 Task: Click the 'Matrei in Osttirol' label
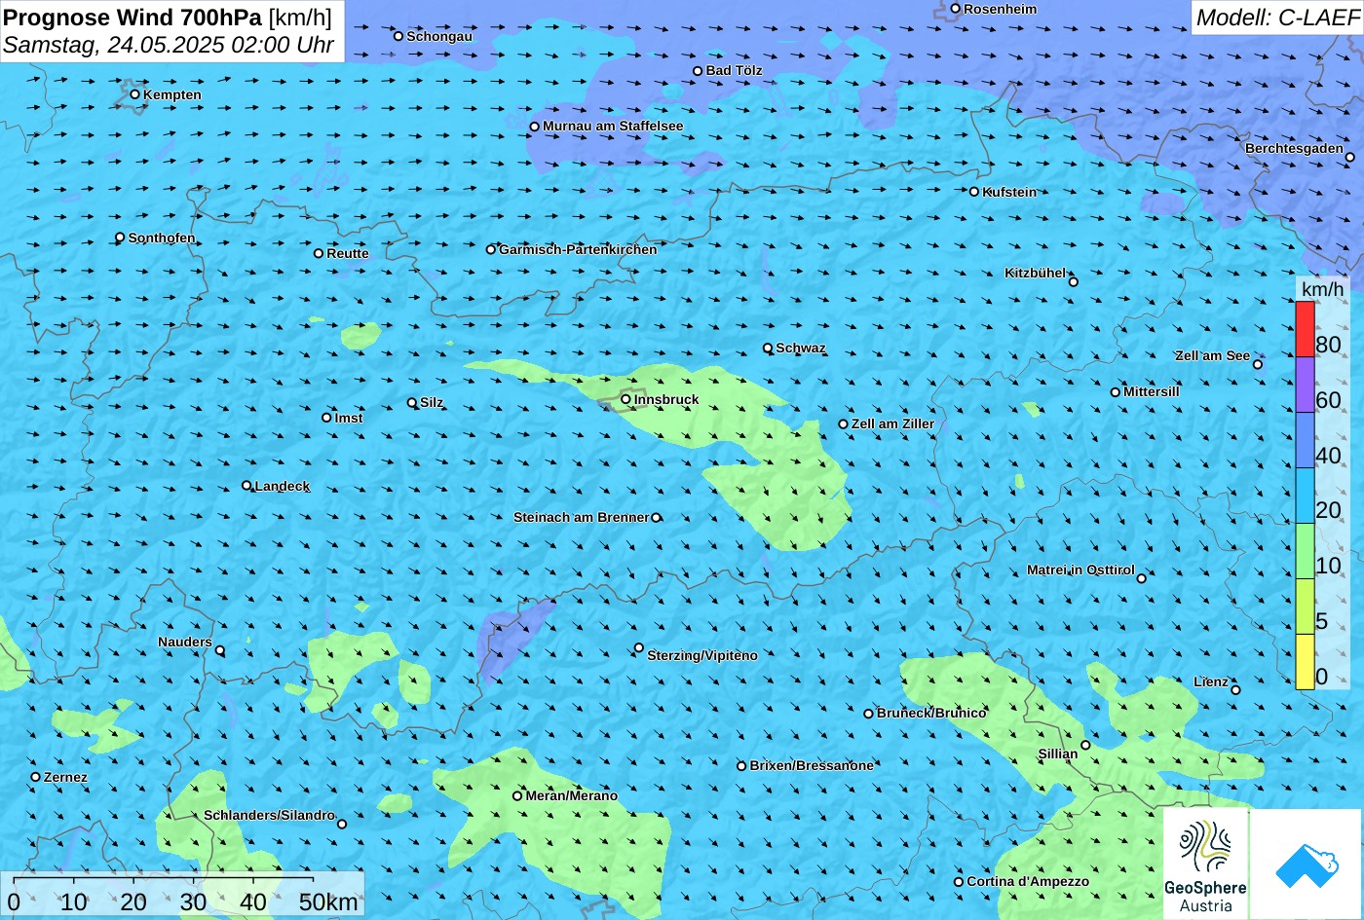1080,570
